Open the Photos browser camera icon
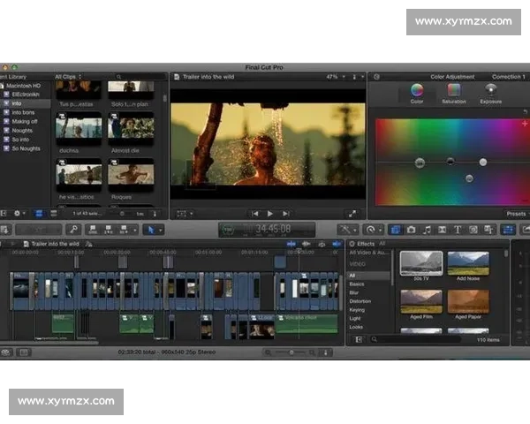 point(412,230)
